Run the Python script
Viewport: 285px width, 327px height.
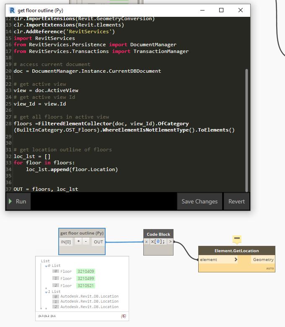pos(18,201)
